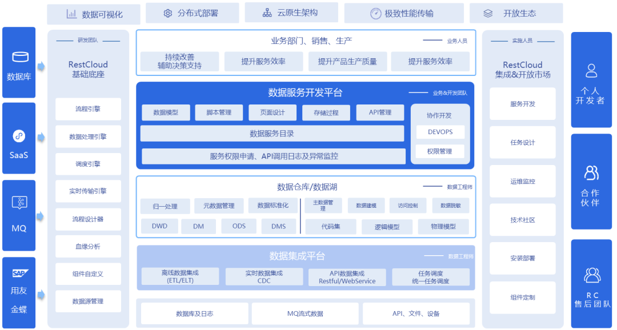Select the RC售后团队 group icon
The height and width of the screenshot is (330, 617).
click(x=592, y=275)
